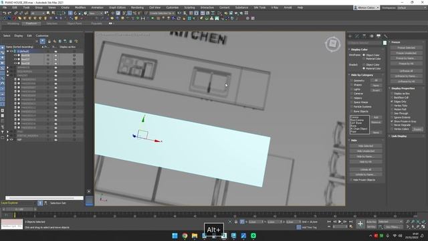Toggle Cameras checkbox in Hide by Category

(x=351, y=94)
